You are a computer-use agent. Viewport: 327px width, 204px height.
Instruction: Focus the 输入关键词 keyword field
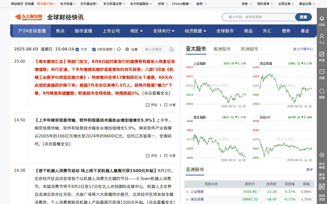[x=156, y=49]
